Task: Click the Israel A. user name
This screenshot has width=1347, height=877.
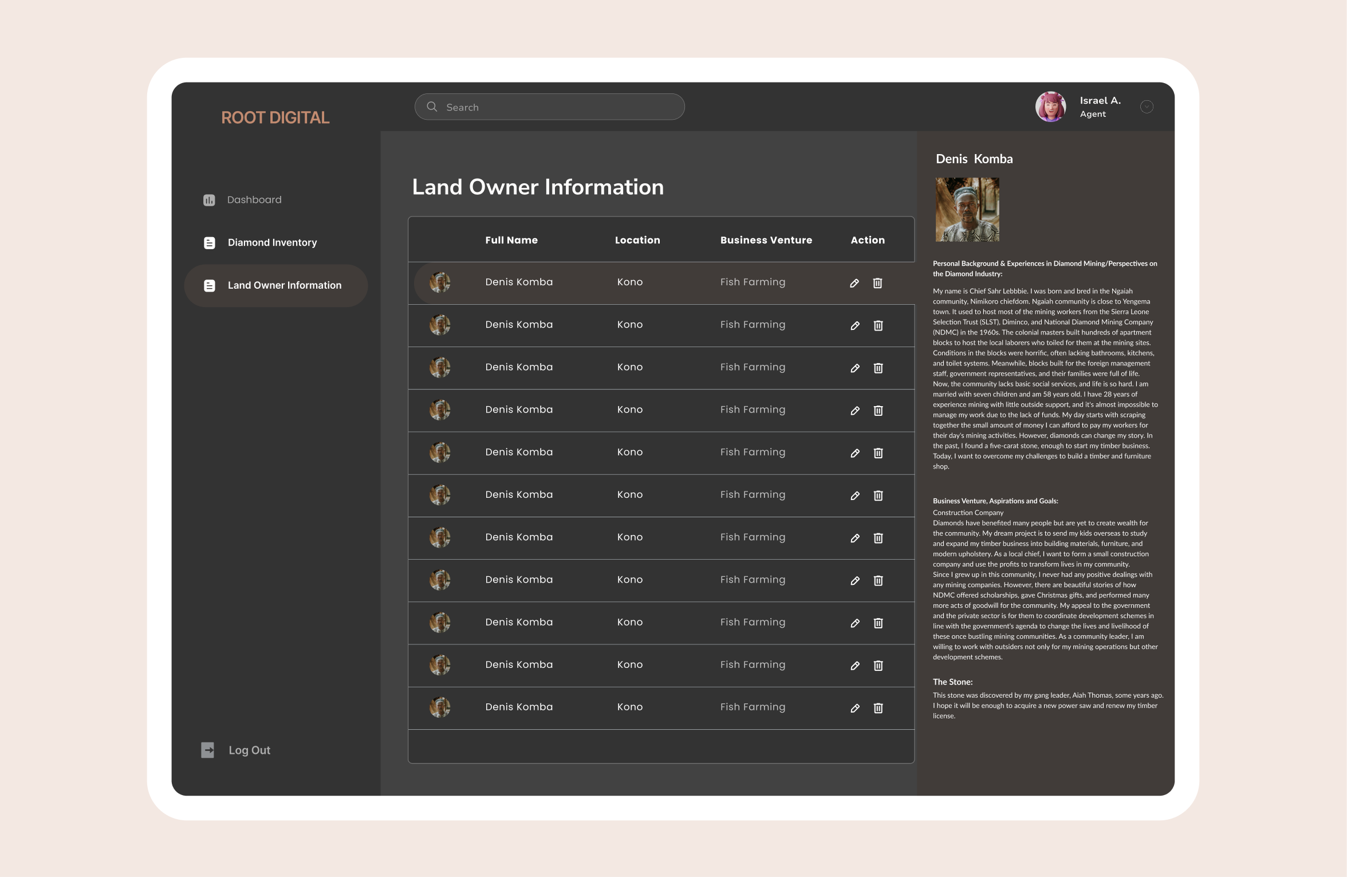Action: pos(1100,100)
